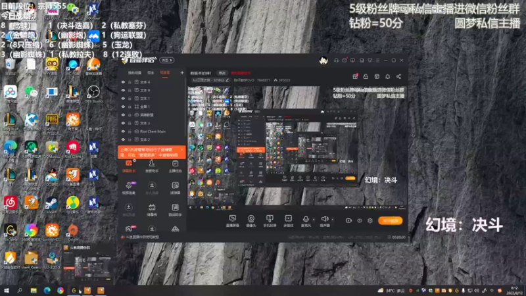Image resolution: width=526 pixels, height=296 pixels.
Task: Open the WeChat desktop shortcut
Action: tap(31, 93)
